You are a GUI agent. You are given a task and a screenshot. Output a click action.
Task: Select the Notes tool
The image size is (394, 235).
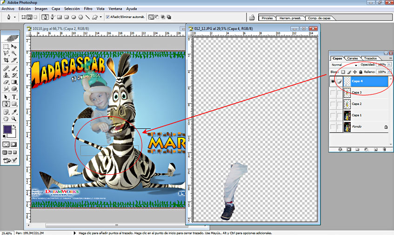(x=6, y=112)
